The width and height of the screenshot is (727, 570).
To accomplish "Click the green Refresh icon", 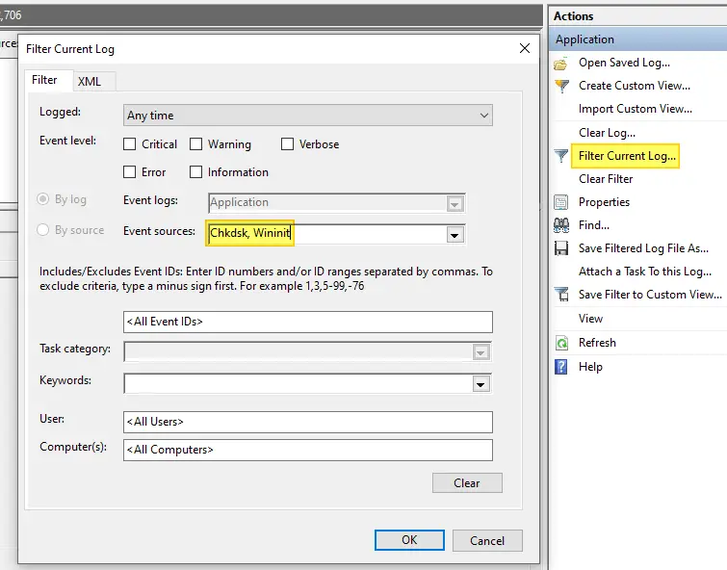I will tap(561, 343).
